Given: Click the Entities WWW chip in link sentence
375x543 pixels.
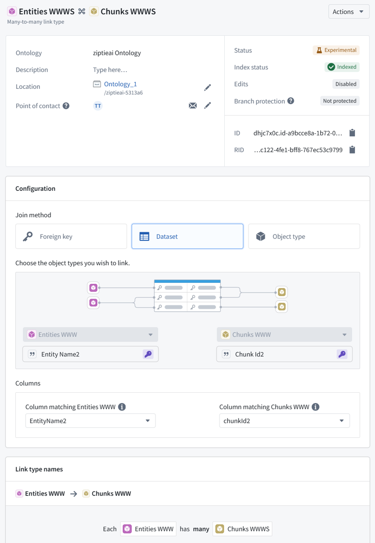Looking at the screenshot, I should click(148, 529).
